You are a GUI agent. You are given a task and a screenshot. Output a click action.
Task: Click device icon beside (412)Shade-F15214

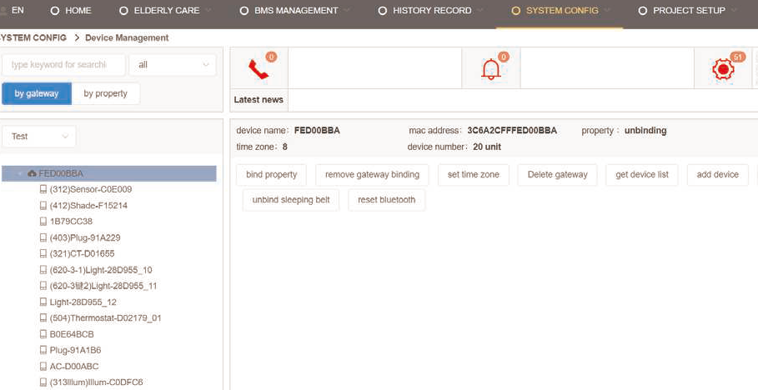pyautogui.click(x=43, y=205)
